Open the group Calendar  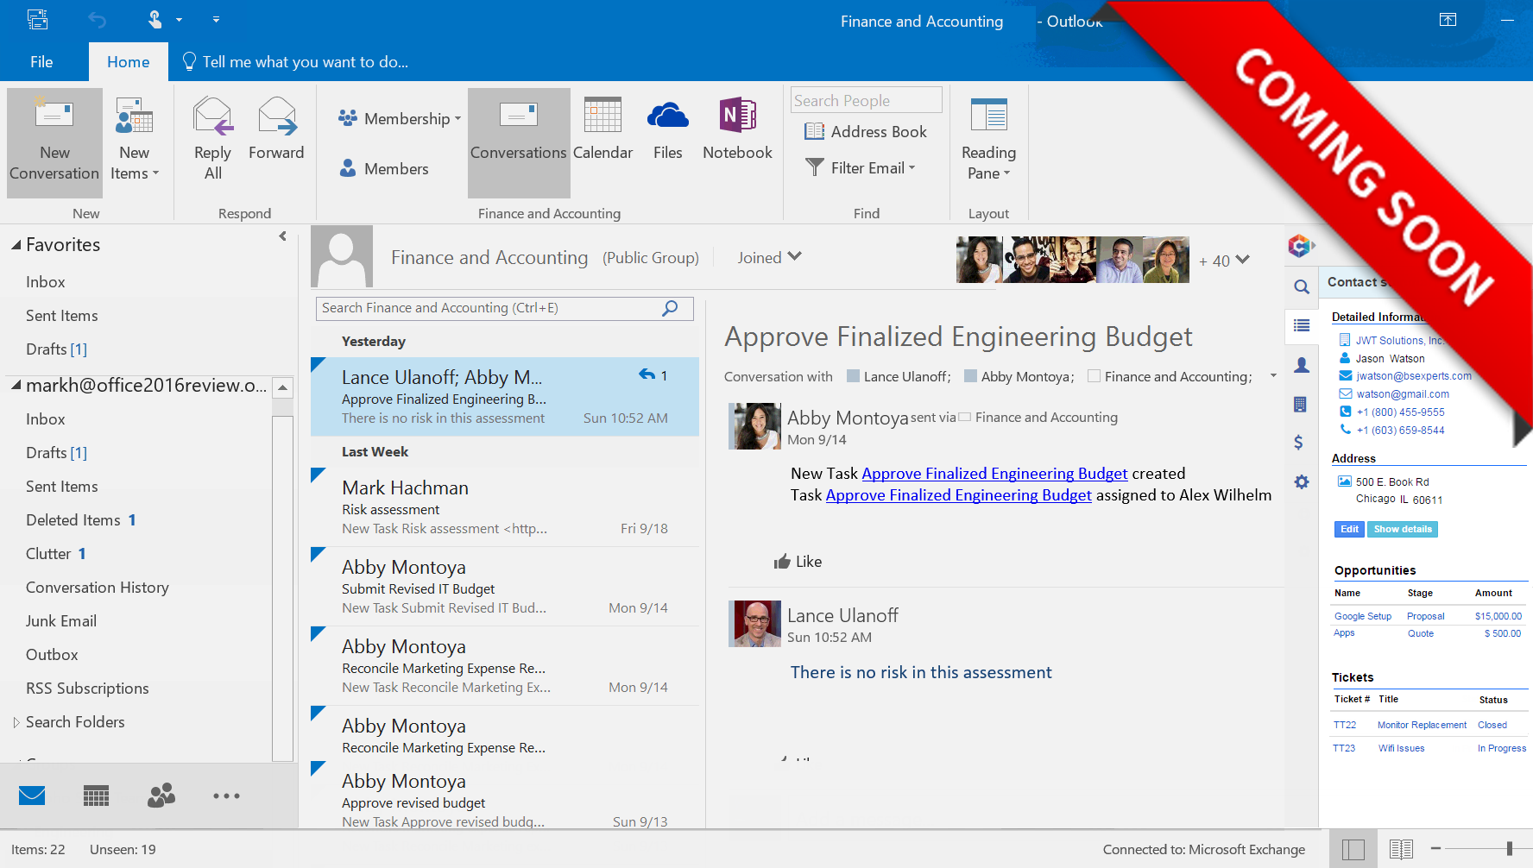[x=602, y=129]
